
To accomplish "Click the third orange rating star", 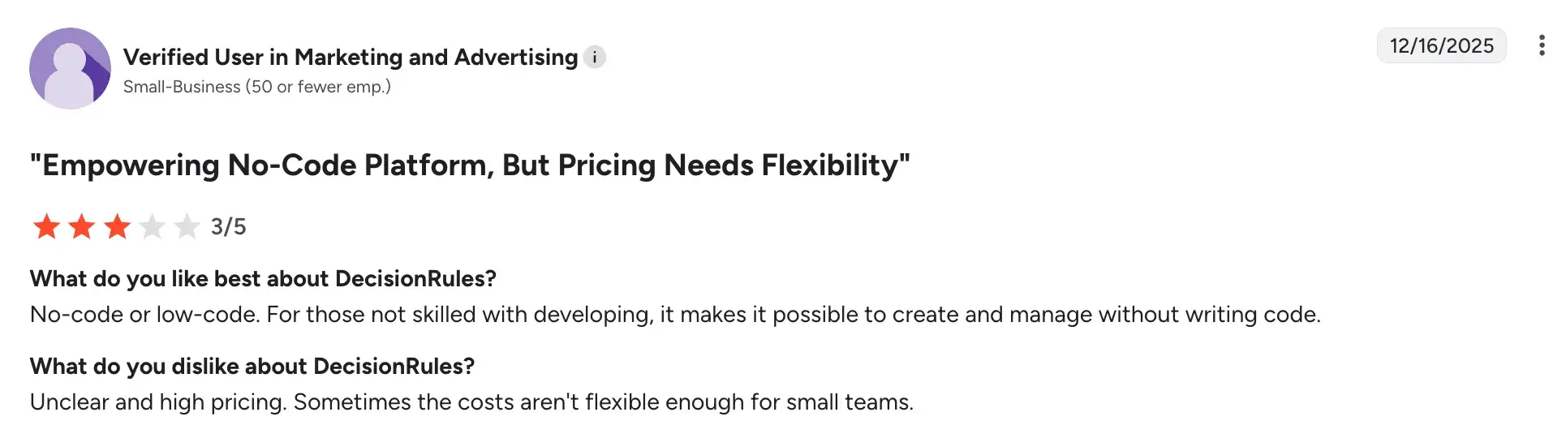I will [x=118, y=226].
